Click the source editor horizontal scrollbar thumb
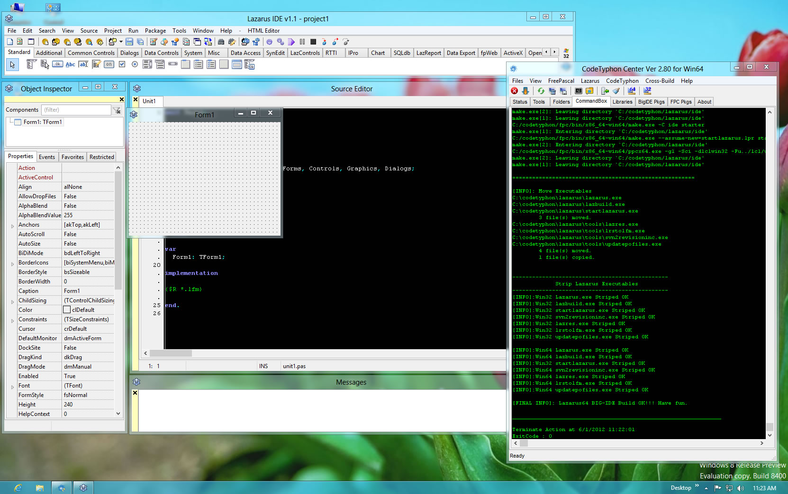788x494 pixels. (171, 353)
